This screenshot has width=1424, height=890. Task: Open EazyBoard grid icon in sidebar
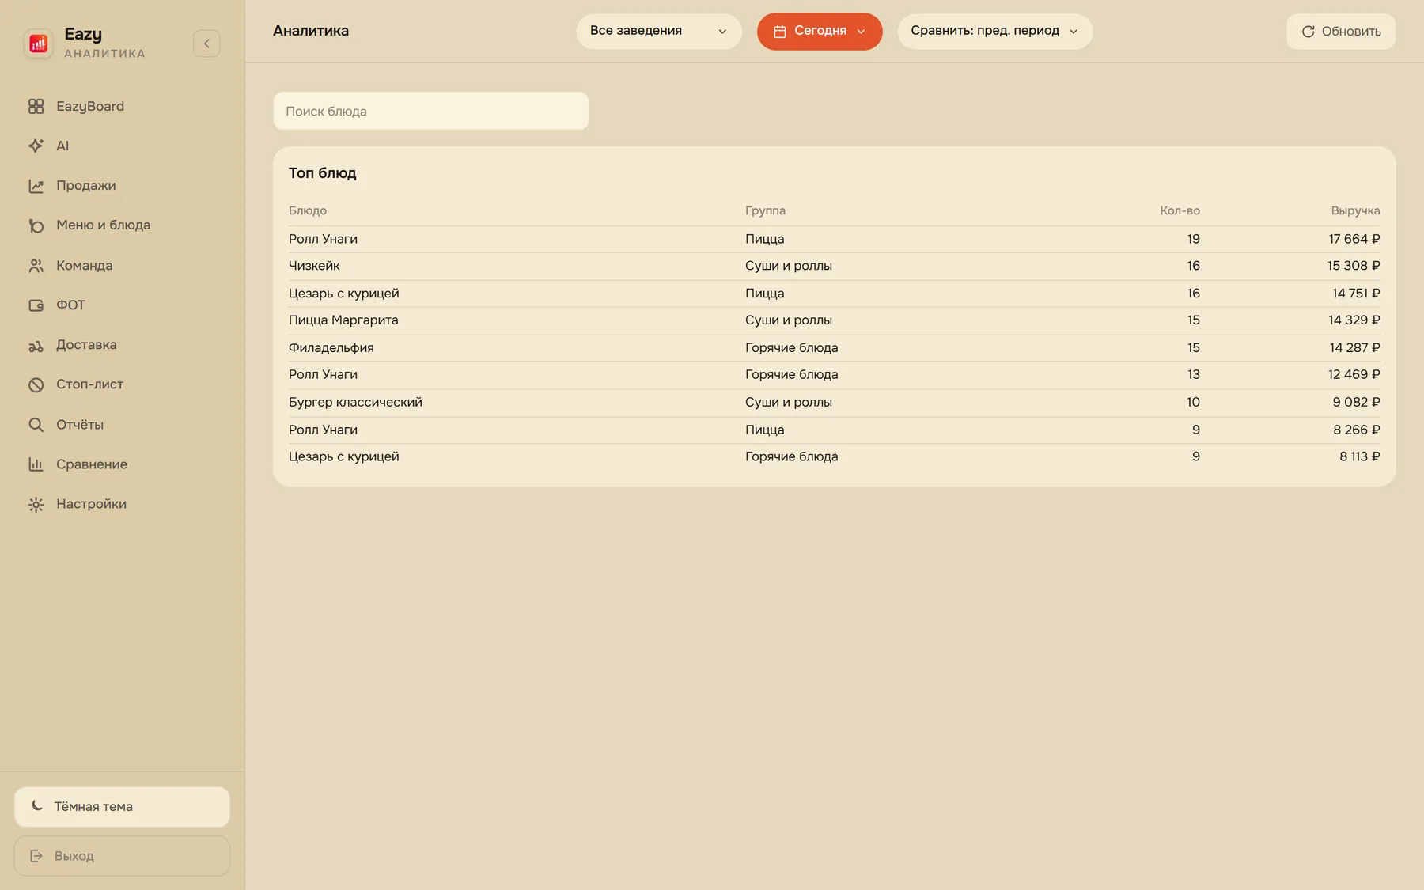tap(36, 106)
